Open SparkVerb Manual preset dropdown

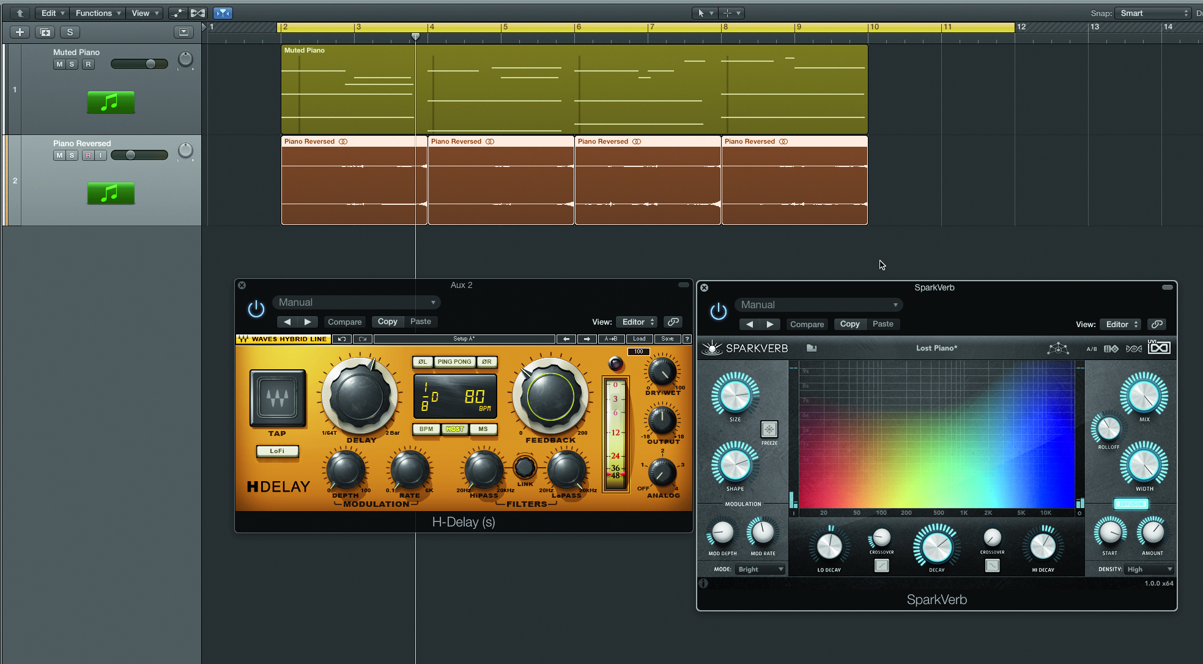(819, 304)
